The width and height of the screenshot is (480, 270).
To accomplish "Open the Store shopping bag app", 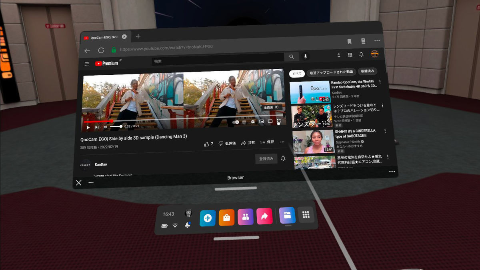I will coord(226,218).
